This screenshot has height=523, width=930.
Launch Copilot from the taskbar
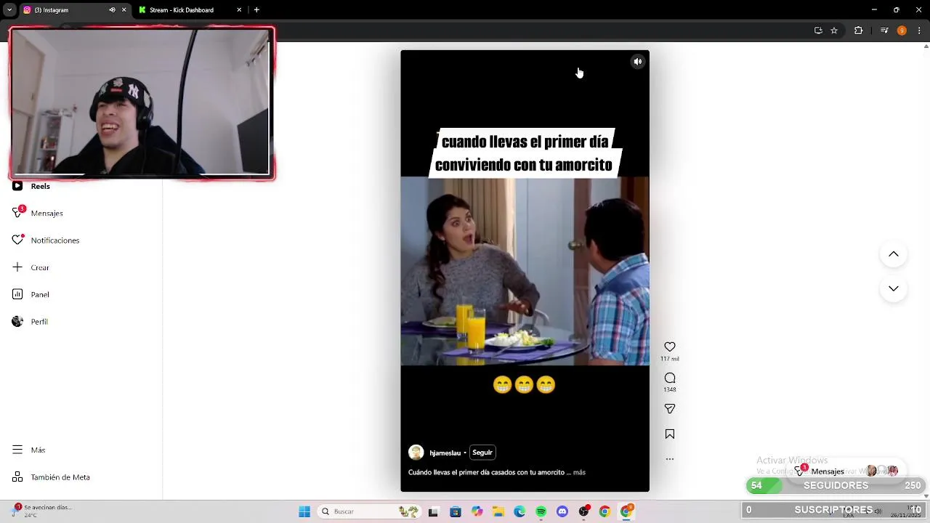(x=477, y=511)
